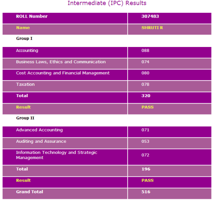Click the Group I total value 320
The height and width of the screenshot is (200, 212).
146,96
